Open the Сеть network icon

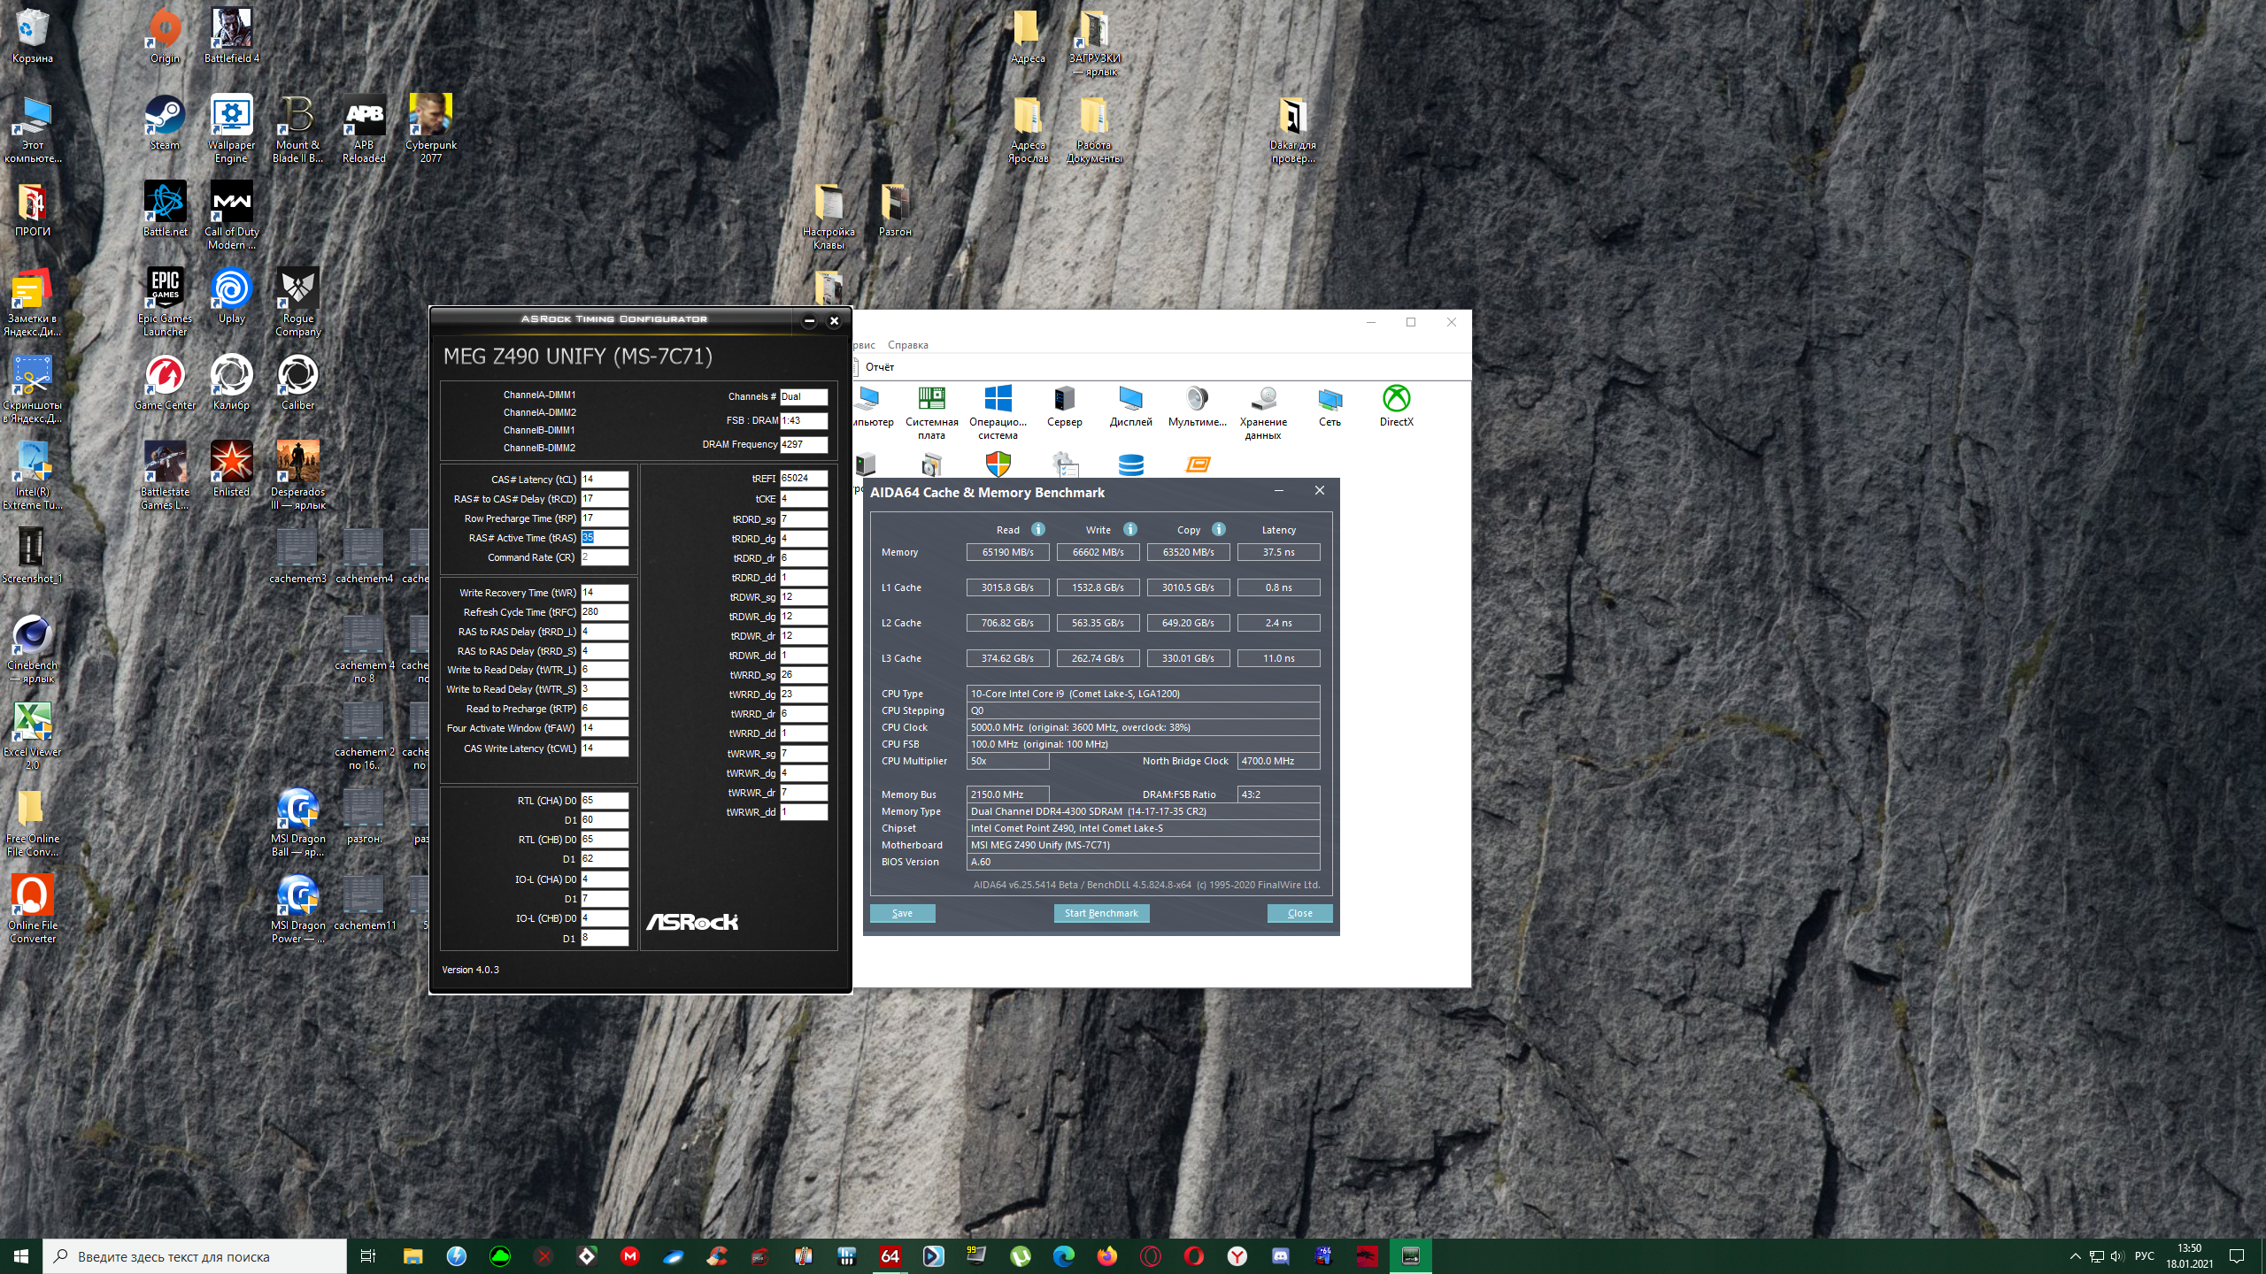tap(1330, 400)
